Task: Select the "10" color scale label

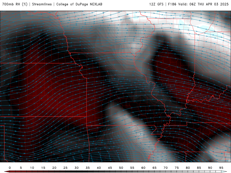Action: (32, 168)
